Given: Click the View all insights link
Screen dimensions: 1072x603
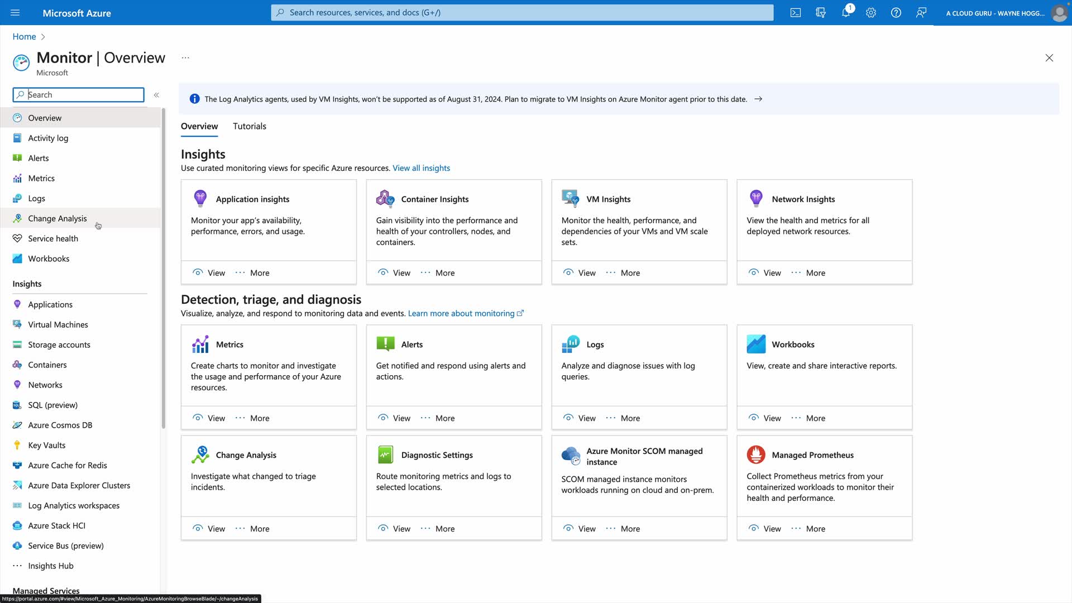Looking at the screenshot, I should click(421, 168).
